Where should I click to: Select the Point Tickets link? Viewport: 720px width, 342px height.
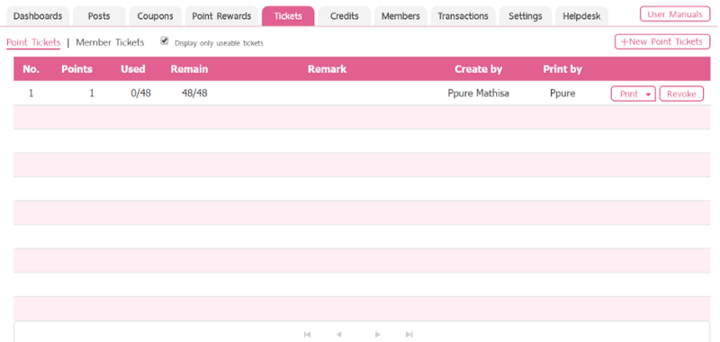tap(33, 42)
